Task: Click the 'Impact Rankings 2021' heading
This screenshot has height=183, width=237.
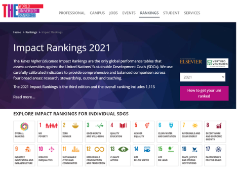Action: [62, 48]
